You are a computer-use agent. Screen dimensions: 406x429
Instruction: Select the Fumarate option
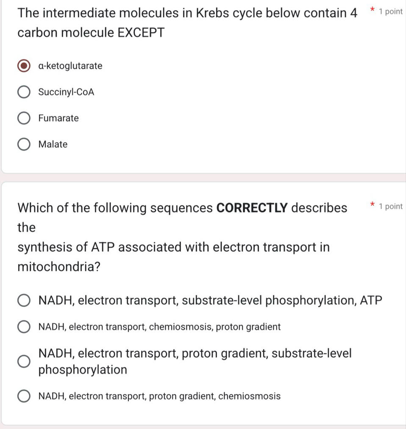tap(24, 118)
